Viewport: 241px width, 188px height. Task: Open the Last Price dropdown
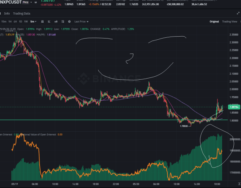coord(81,22)
